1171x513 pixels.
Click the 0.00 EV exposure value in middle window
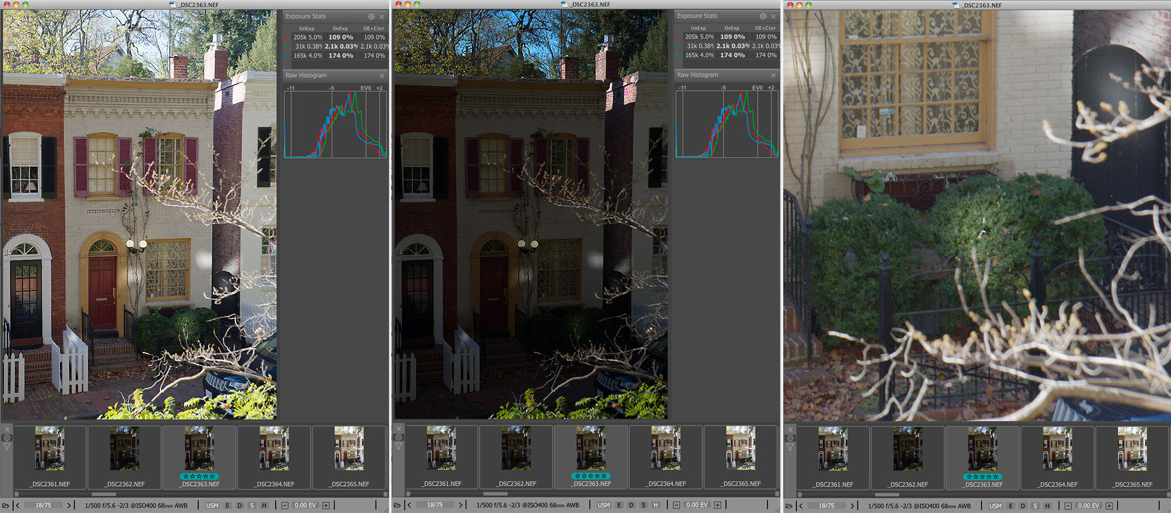(696, 505)
